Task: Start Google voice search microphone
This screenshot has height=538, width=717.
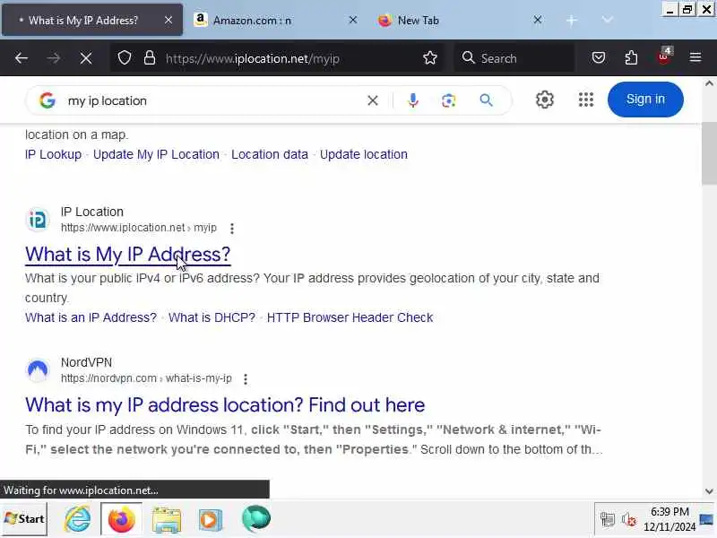Action: pos(412,100)
